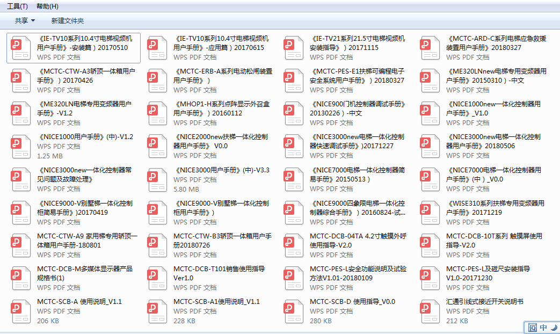
Task: Select PDF icon for MCTC-CTW-A9 家用梯
Action: click(21, 245)
